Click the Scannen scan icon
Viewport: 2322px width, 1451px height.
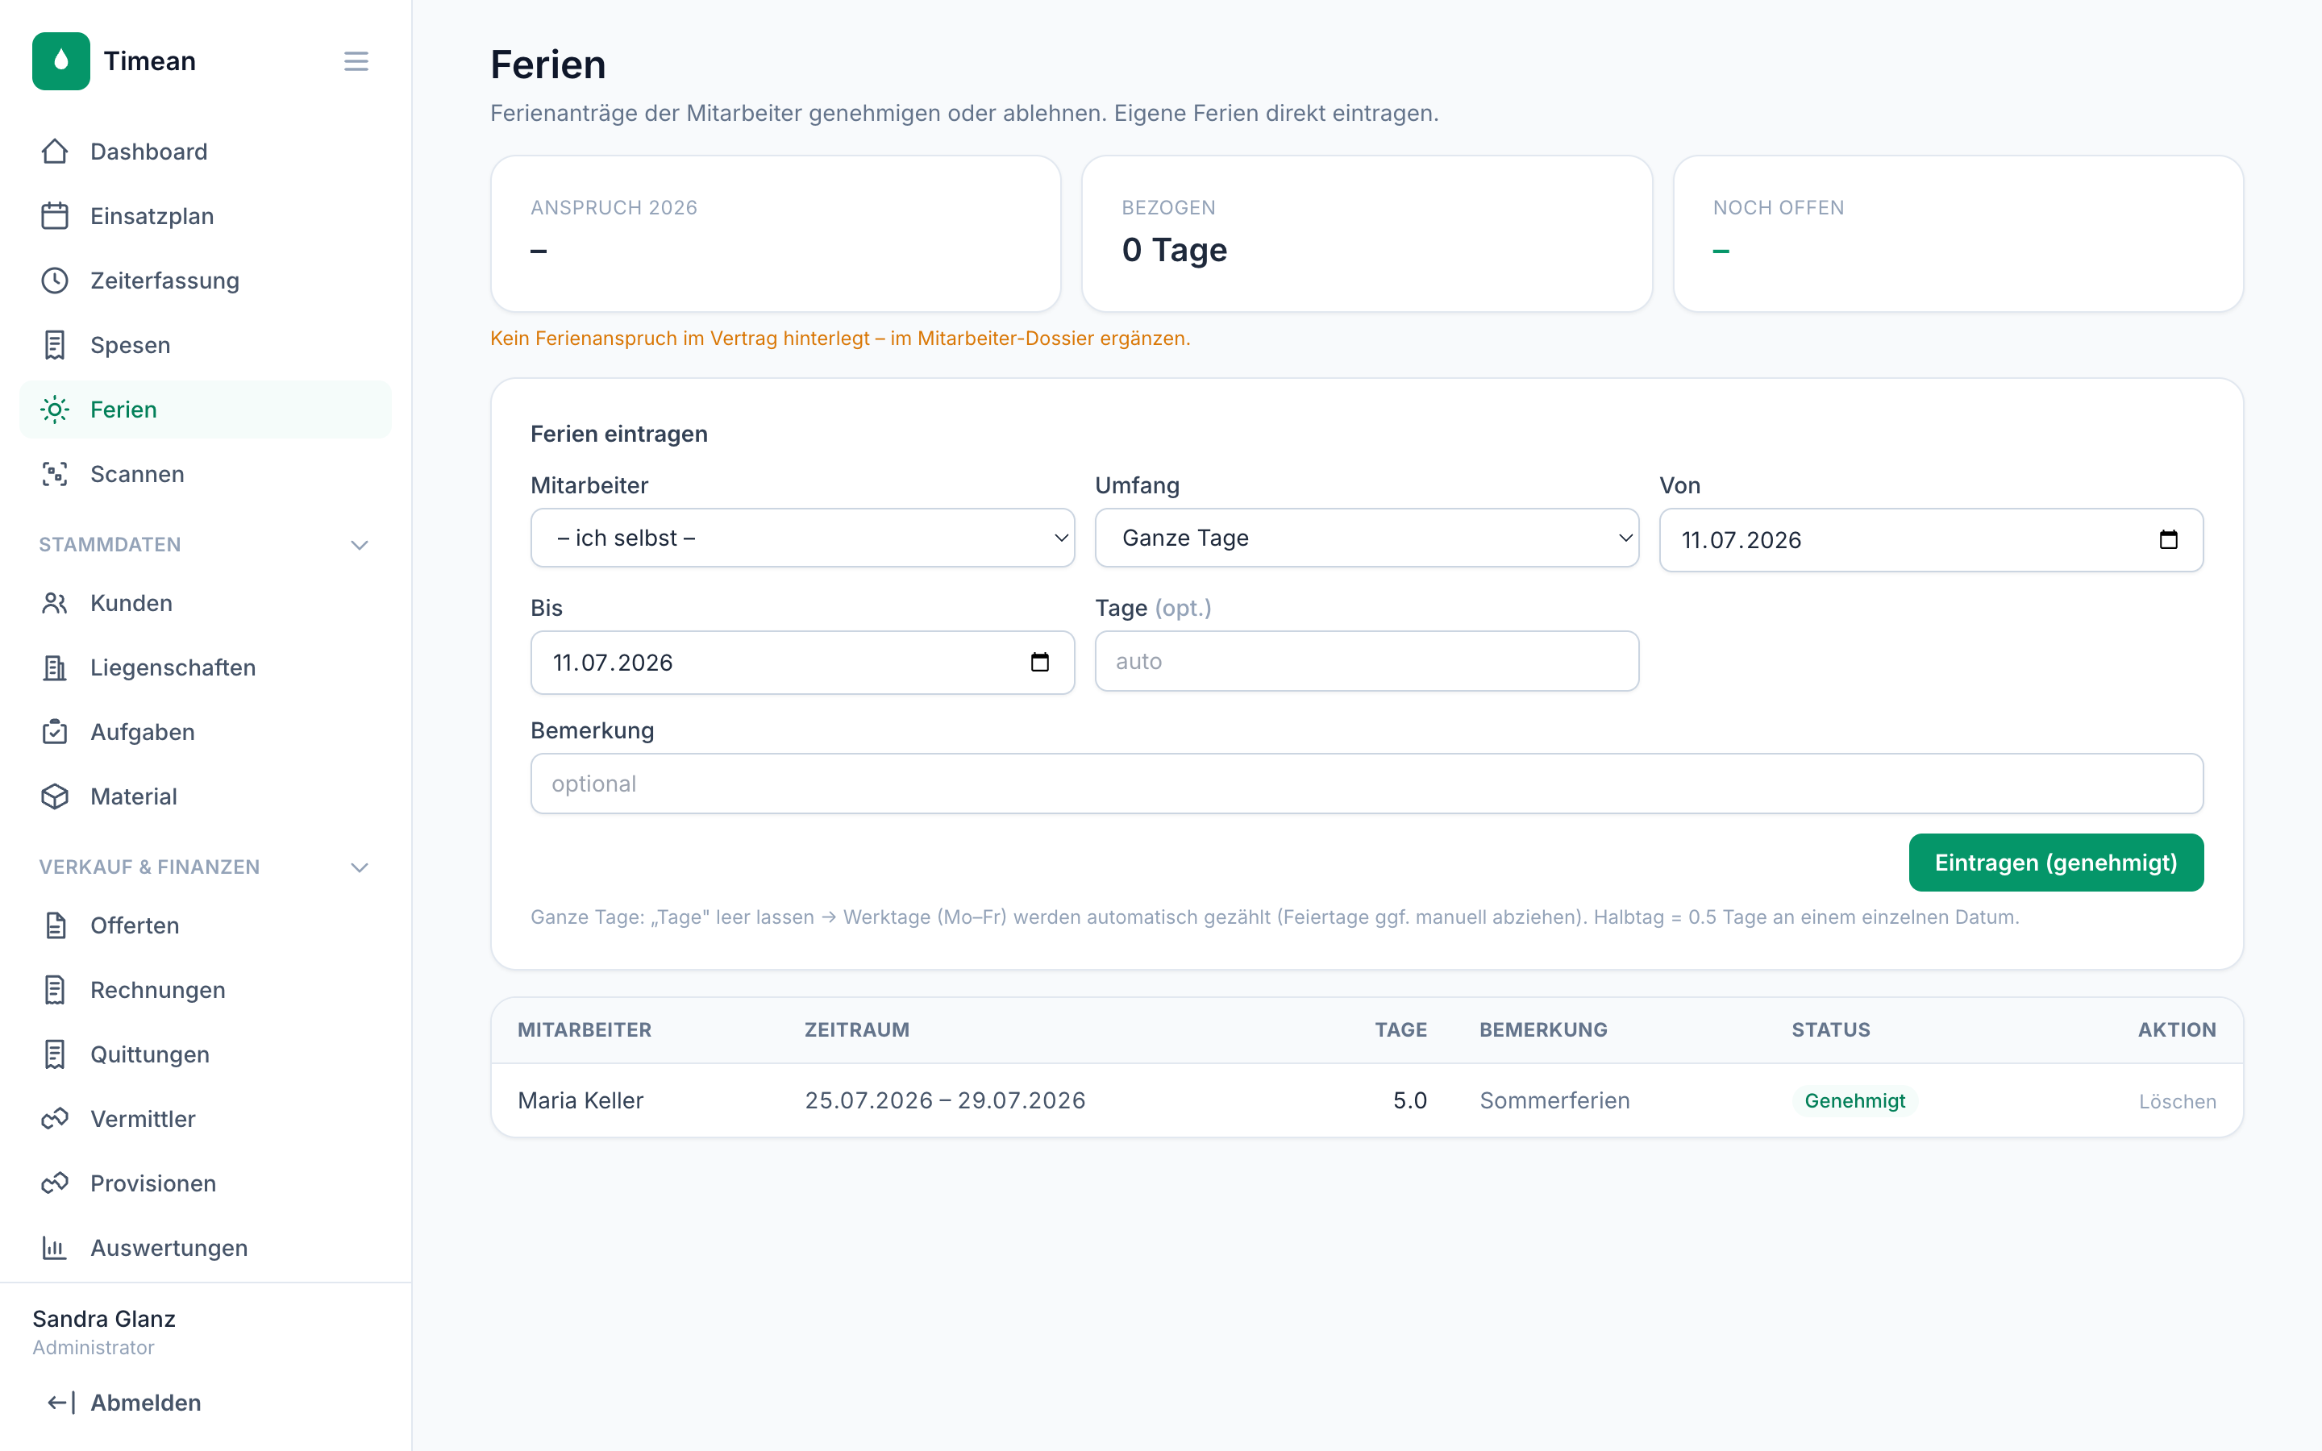pos(55,474)
